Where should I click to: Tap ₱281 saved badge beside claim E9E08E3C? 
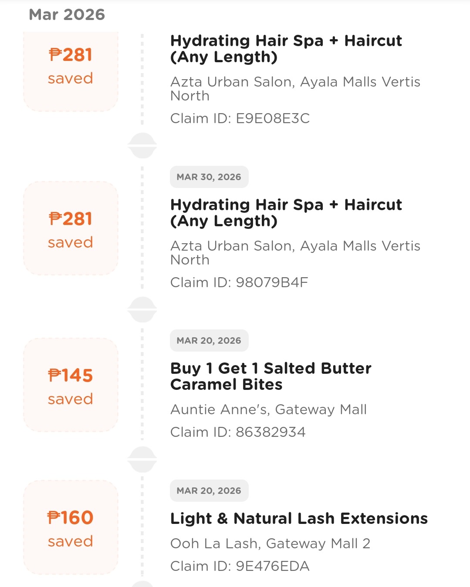[71, 66]
